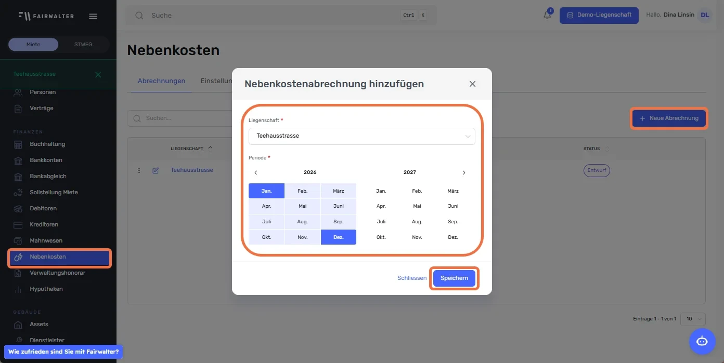The height and width of the screenshot is (363, 724).
Task: Click the edit icon for Teehausstrasse row
Action: click(x=156, y=170)
